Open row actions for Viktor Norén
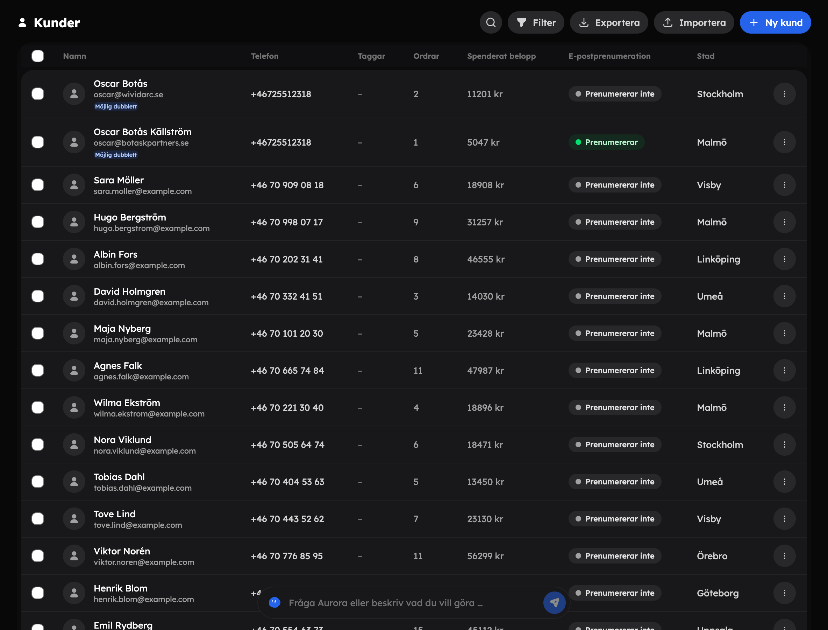This screenshot has height=630, width=828. pos(785,556)
